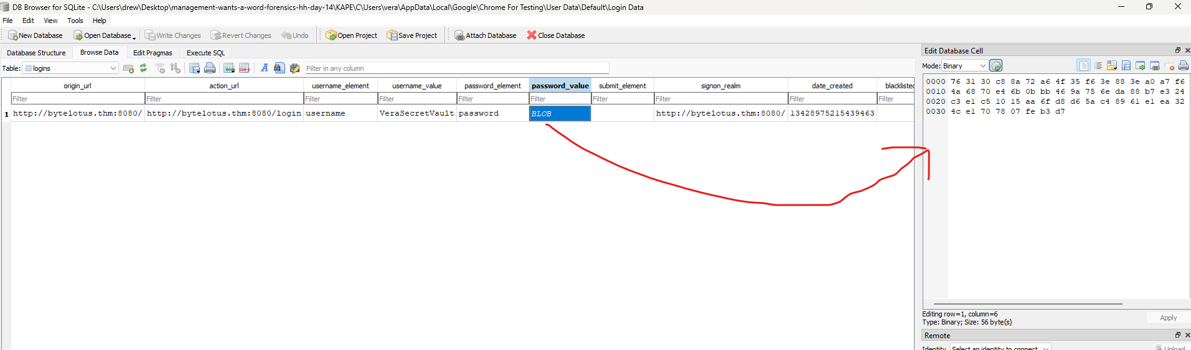
Task: Switch to the Execute SQL tab
Action: tap(205, 53)
